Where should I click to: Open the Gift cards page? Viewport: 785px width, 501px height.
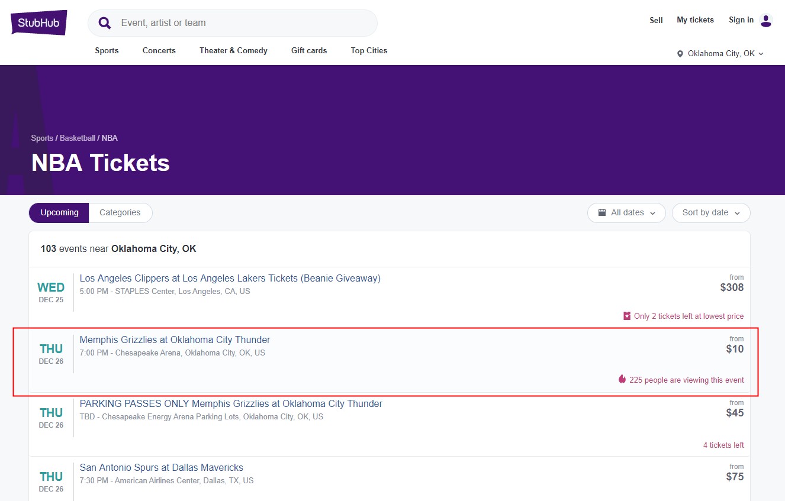tap(309, 51)
